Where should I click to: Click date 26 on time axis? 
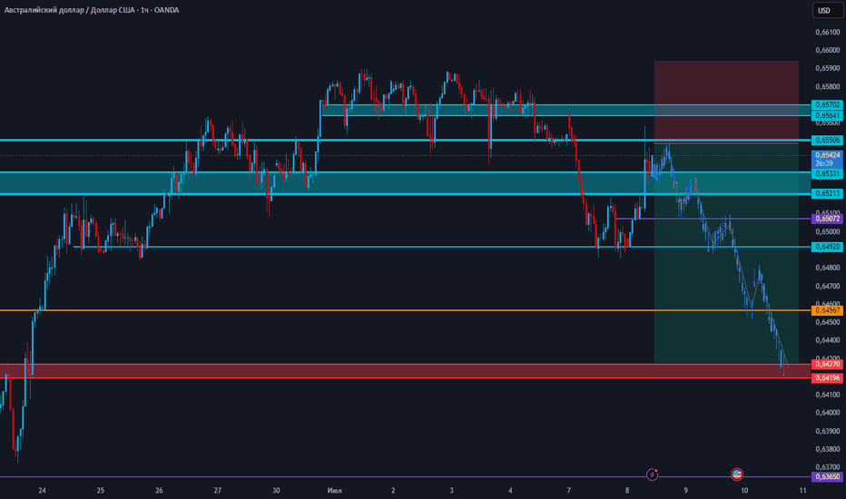[x=159, y=490]
